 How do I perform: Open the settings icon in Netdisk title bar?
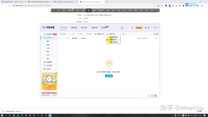148,28
